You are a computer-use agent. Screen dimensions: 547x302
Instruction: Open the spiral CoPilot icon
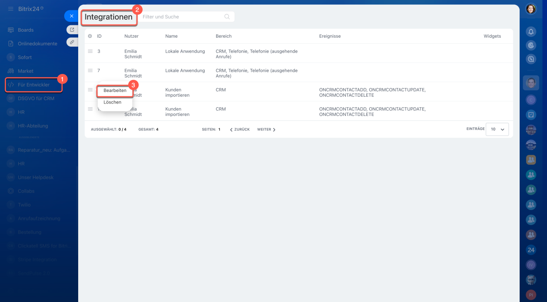pyautogui.click(x=531, y=45)
